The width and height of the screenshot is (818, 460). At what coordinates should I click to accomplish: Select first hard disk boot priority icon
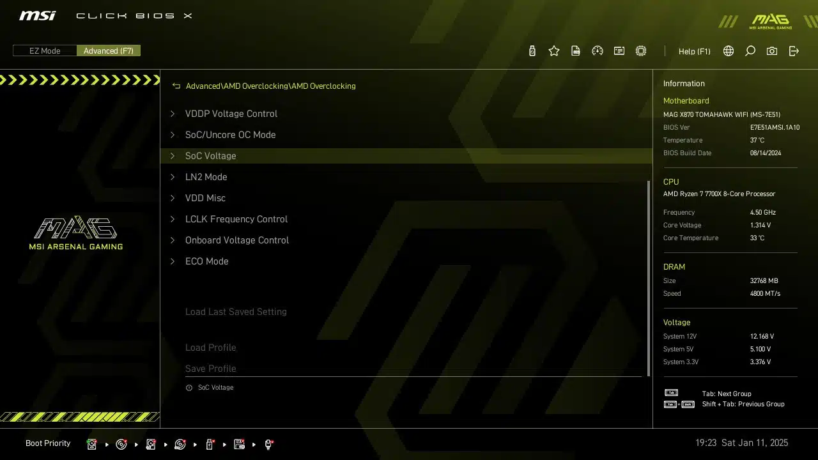(92, 444)
